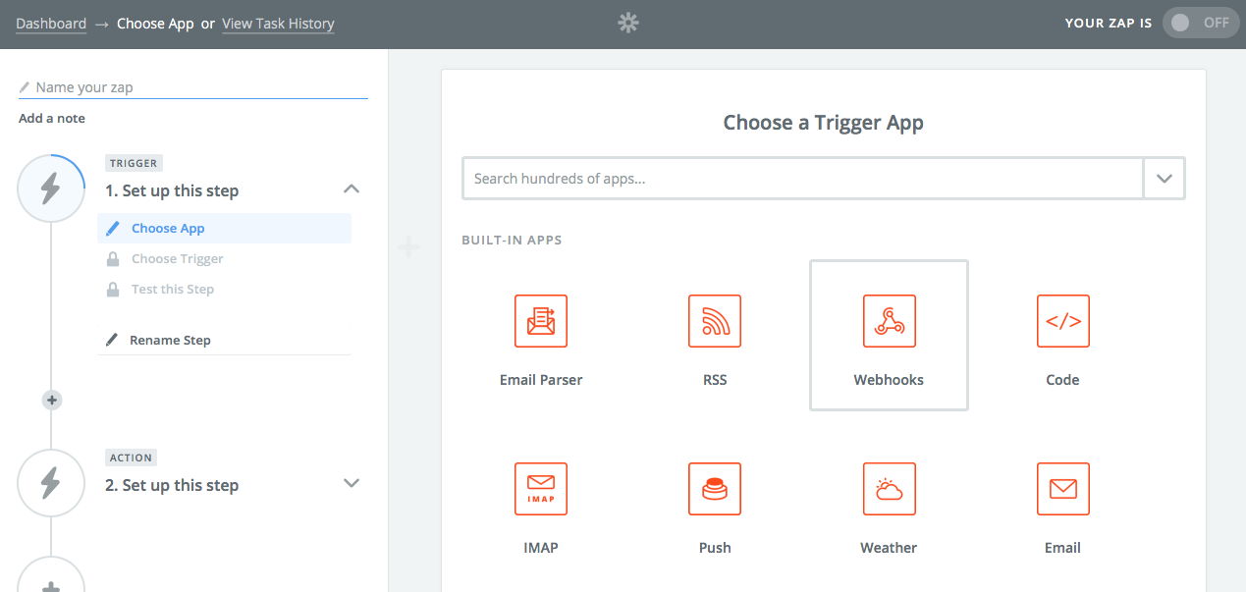Click the lock icon beside Test this Step
Screen dimensions: 1246x592
[113, 289]
